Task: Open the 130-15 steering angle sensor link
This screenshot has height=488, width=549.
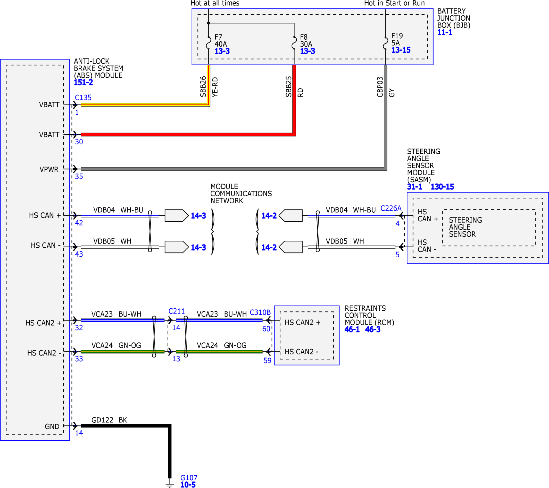Action: [442, 187]
